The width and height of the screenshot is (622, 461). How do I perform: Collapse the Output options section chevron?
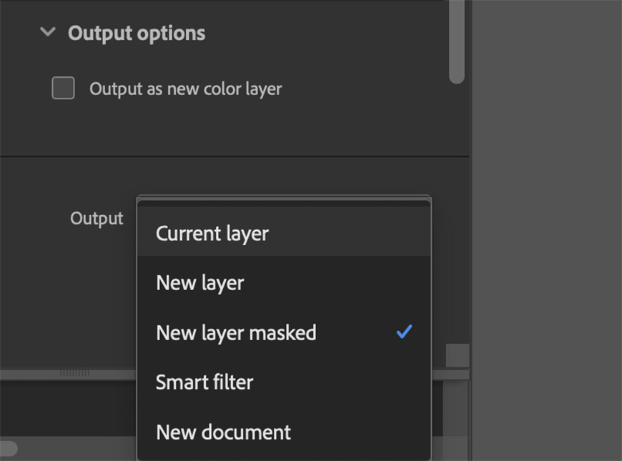click(48, 31)
